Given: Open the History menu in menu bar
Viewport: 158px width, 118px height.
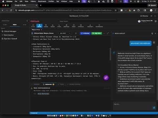Looking at the screenshot, I should (33, 1).
